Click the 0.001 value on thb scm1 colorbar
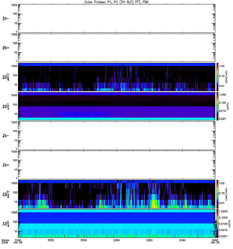The height and width of the screenshot is (249, 233). 222,119
